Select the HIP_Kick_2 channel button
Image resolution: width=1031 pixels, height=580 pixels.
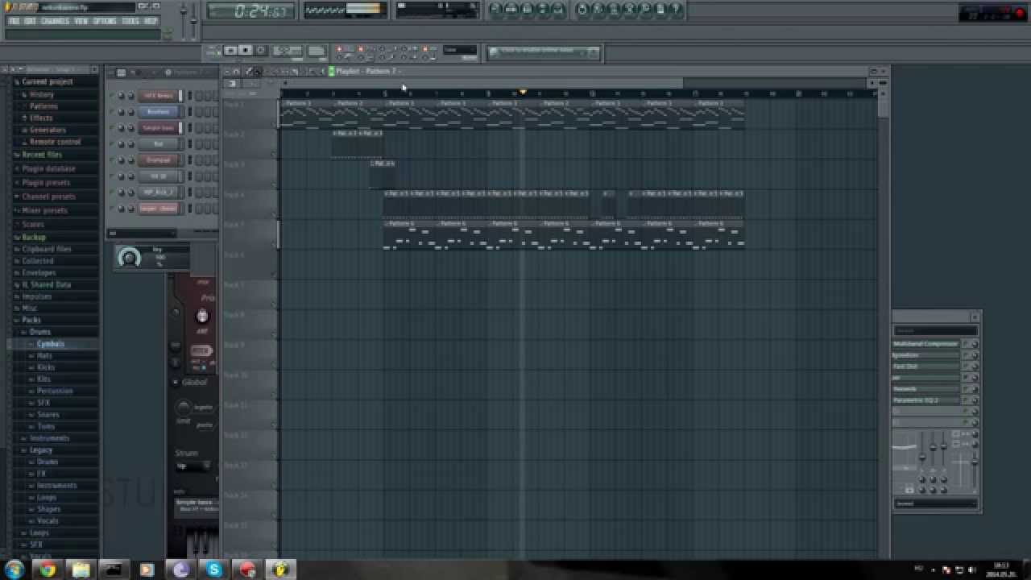tap(159, 193)
